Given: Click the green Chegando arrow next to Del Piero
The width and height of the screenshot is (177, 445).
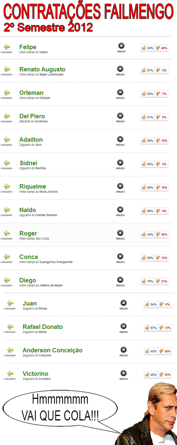Looking at the screenshot, I should pyautogui.click(x=7, y=116).
